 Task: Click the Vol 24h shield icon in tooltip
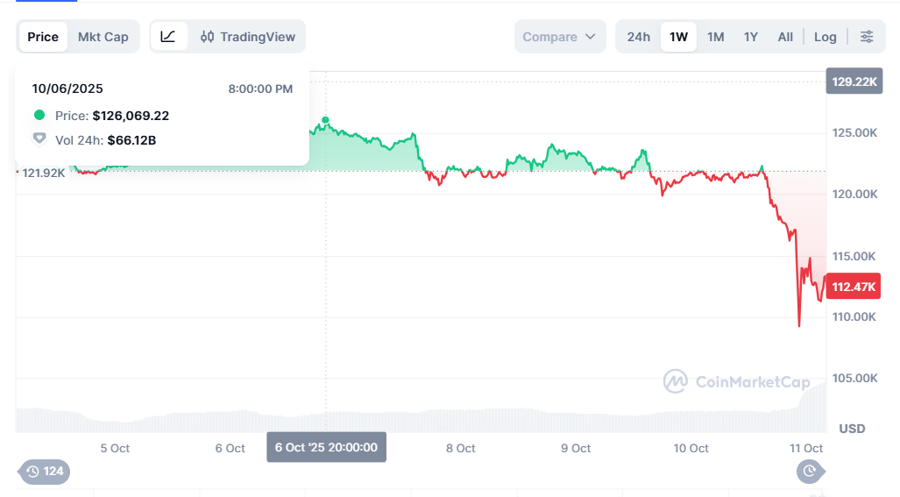pos(39,139)
